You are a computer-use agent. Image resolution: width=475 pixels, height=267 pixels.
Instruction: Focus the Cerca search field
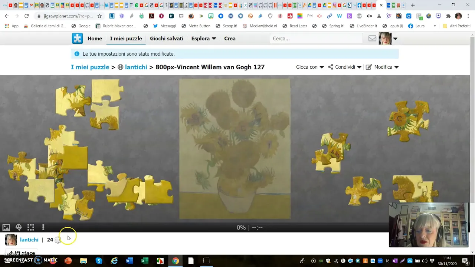[316, 39]
